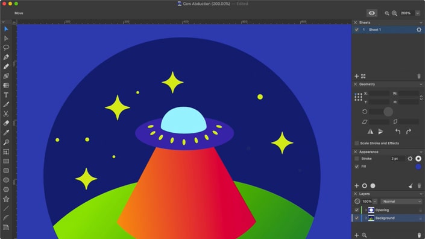The height and width of the screenshot is (239, 425).
Task: Collapse the Sheets panel chevron
Action: [421, 23]
